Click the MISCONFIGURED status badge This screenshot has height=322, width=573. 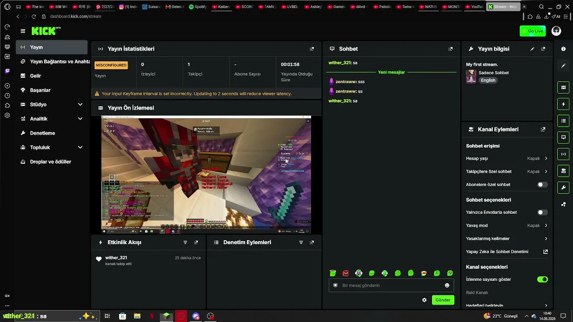[111, 65]
